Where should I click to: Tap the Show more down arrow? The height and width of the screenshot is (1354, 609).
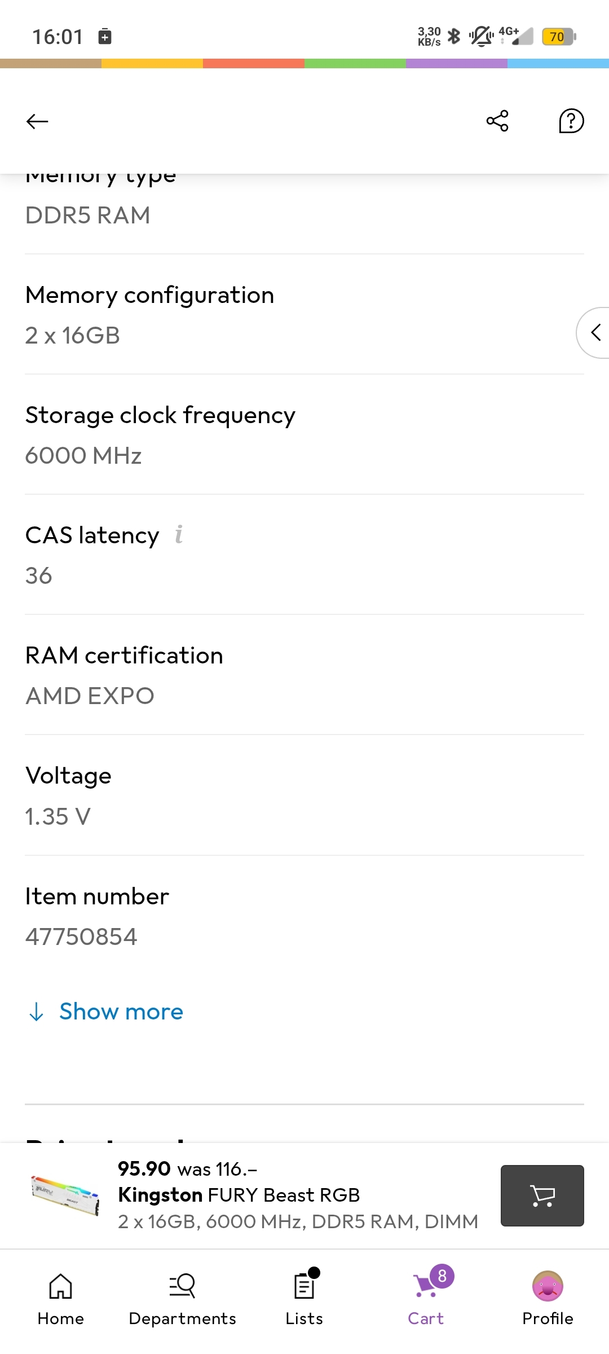click(37, 1012)
